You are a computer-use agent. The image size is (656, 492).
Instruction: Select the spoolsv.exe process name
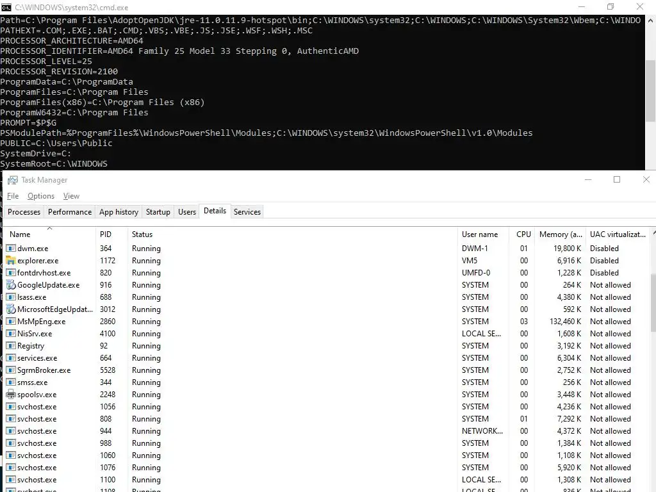pyautogui.click(x=37, y=395)
